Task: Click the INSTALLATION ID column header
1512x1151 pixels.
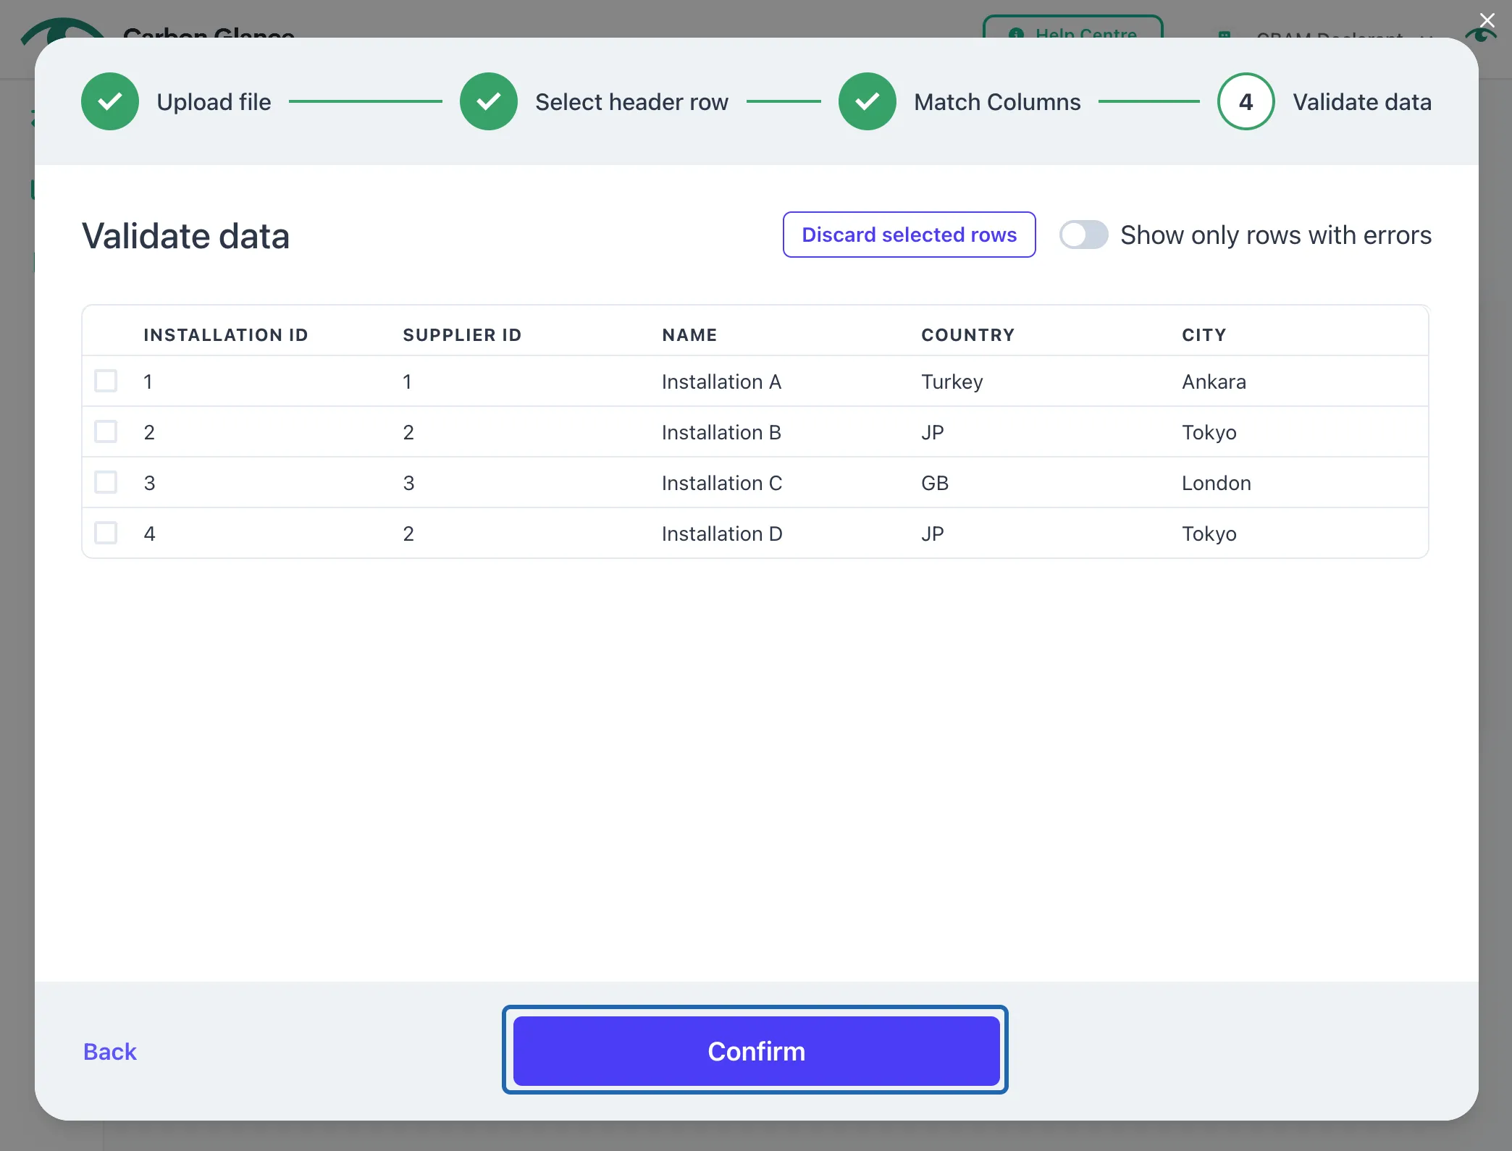Action: (x=226, y=335)
